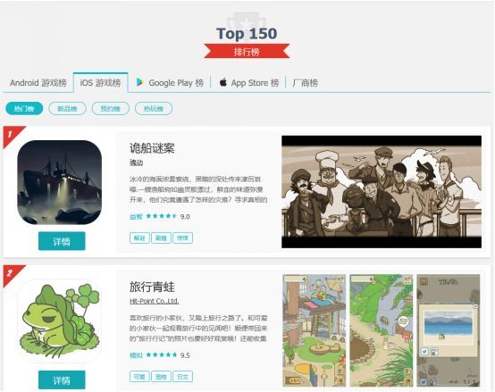Open 详情 button for 诡船谜案
495x392 pixels.
[62, 241]
